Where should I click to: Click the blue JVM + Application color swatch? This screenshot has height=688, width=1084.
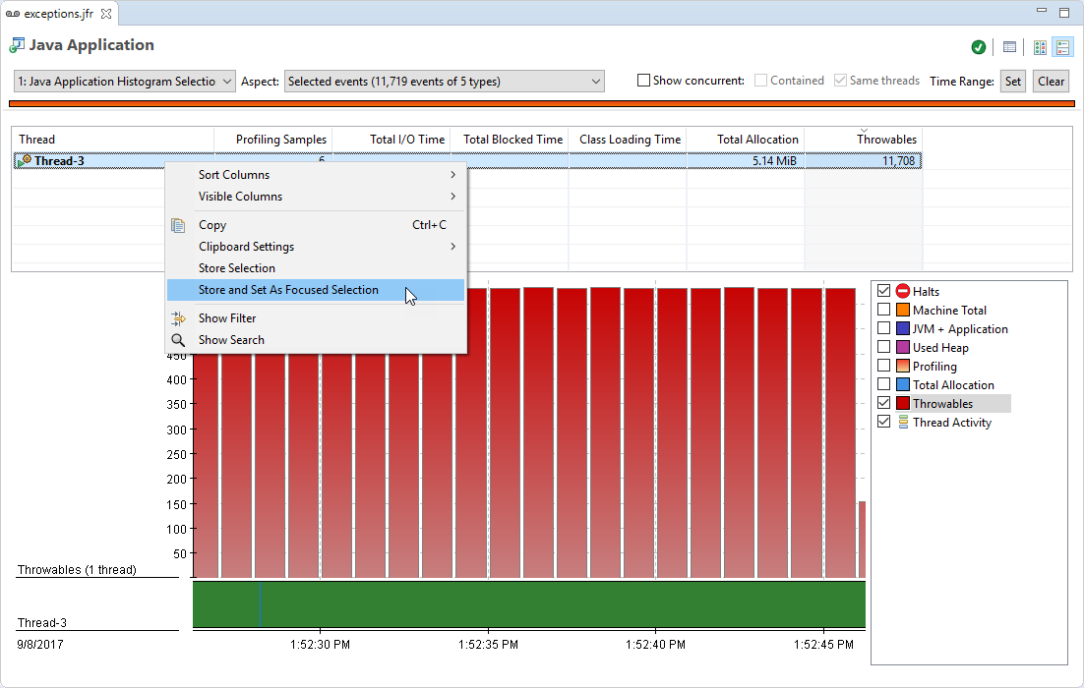click(x=903, y=328)
